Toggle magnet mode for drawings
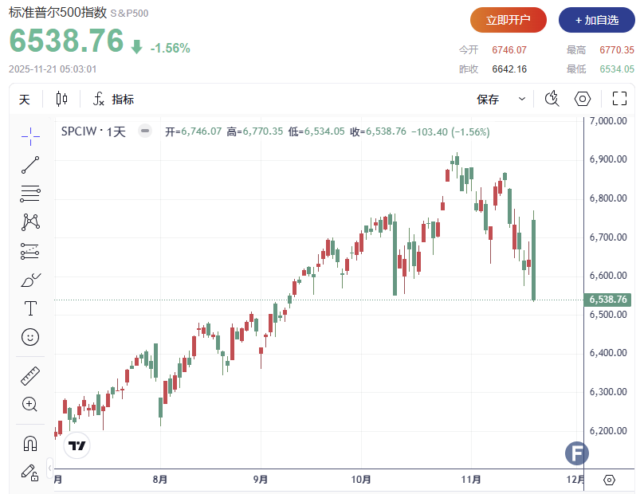 (30, 443)
